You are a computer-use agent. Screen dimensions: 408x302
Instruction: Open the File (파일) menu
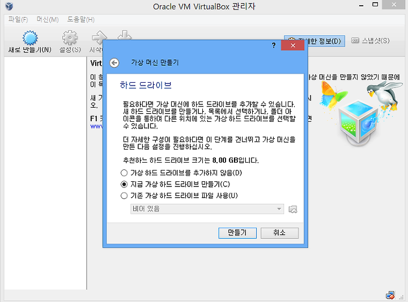[x=18, y=19]
